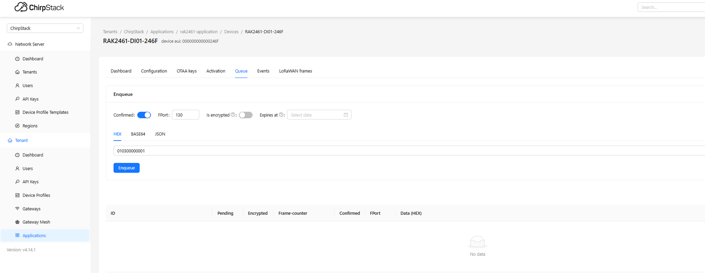
Task: Click the Regions compass icon
Action: tap(17, 126)
